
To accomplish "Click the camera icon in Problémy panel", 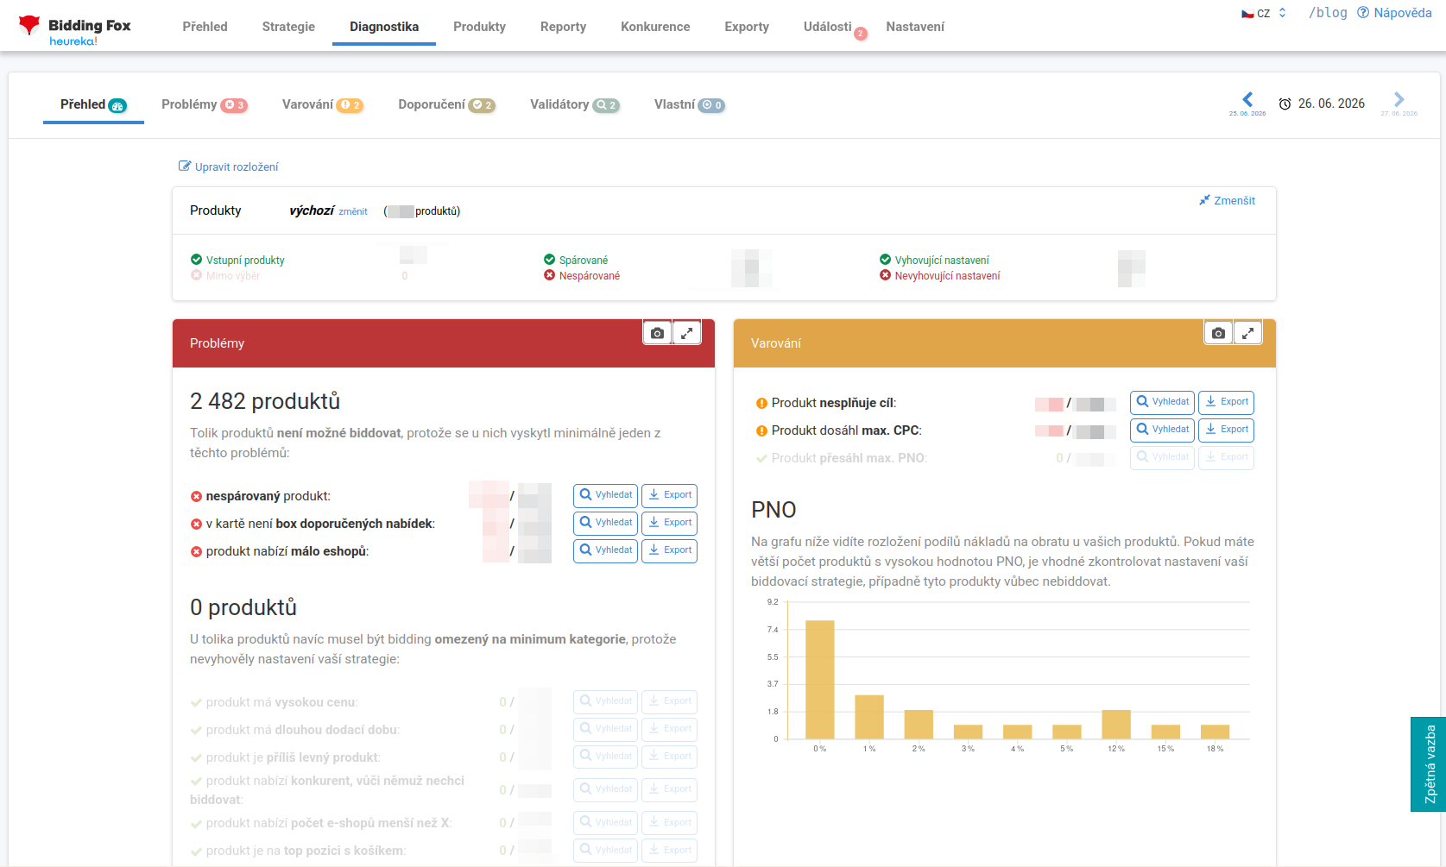I will 657,333.
